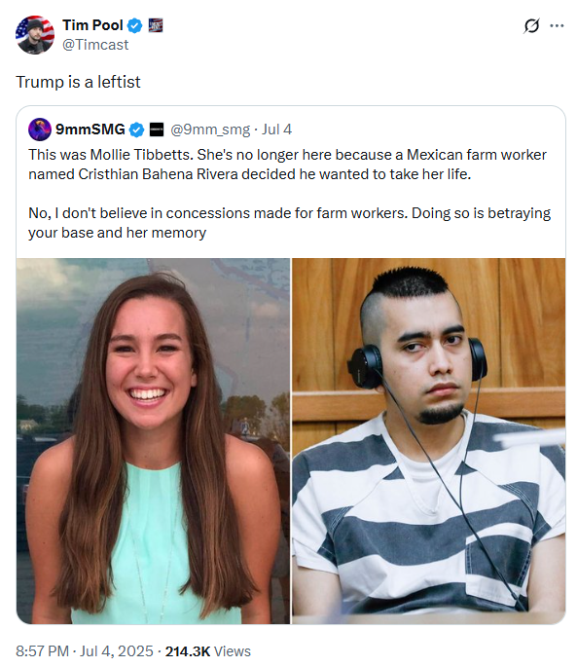Click the affiliate badge beside Tim Pool
The width and height of the screenshot is (577, 667).
pos(156,25)
